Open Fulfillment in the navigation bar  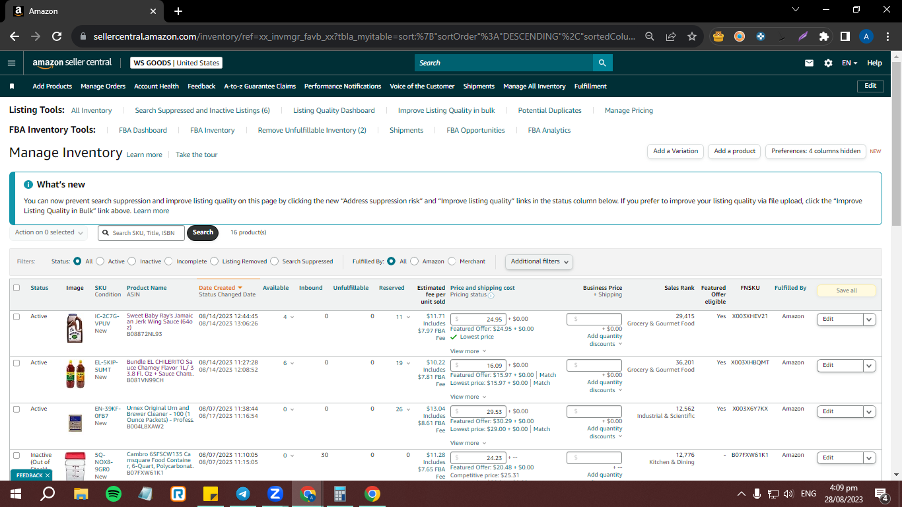[590, 86]
